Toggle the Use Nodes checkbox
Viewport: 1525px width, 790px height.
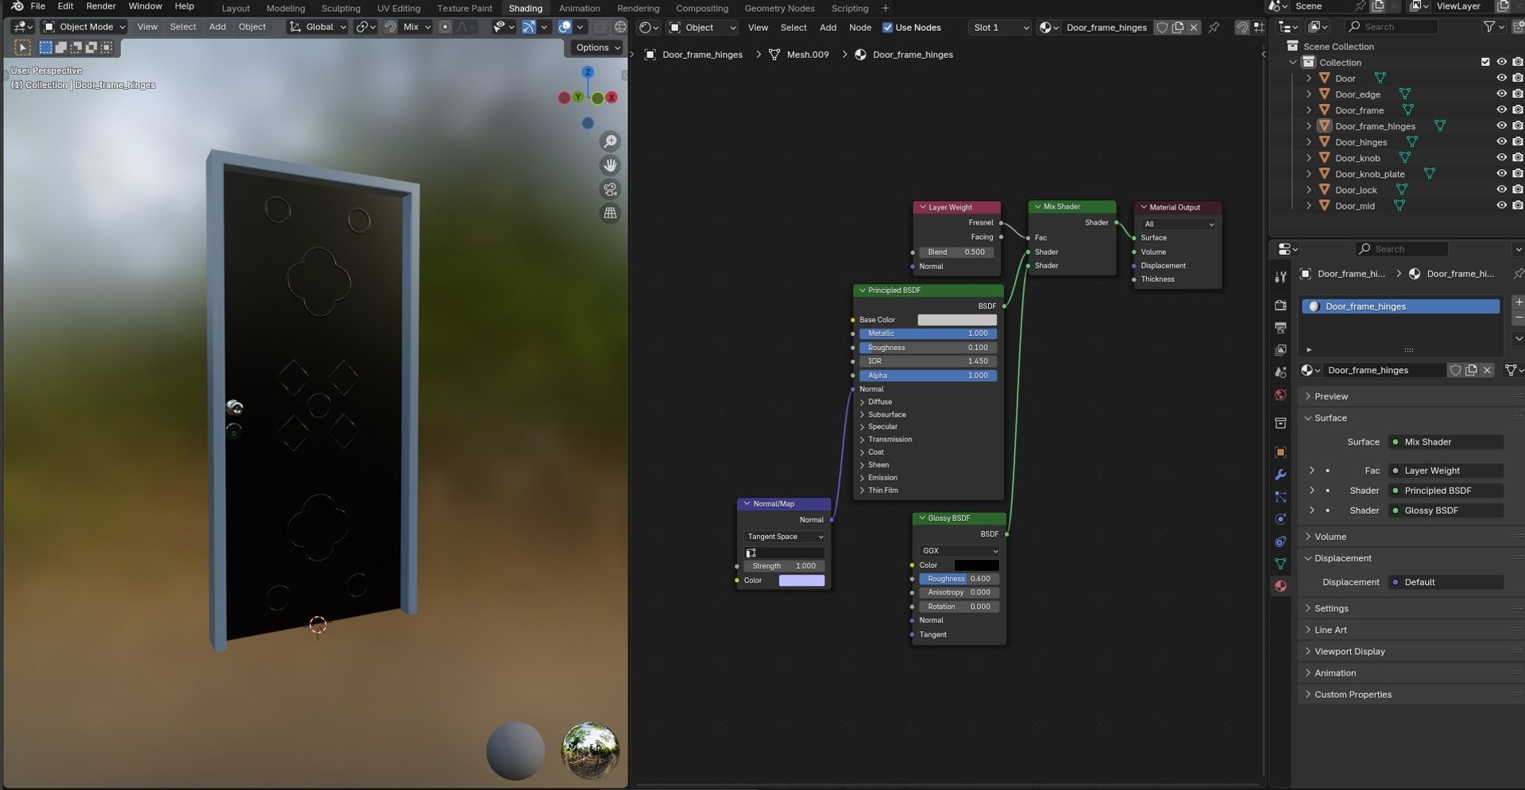coord(888,27)
